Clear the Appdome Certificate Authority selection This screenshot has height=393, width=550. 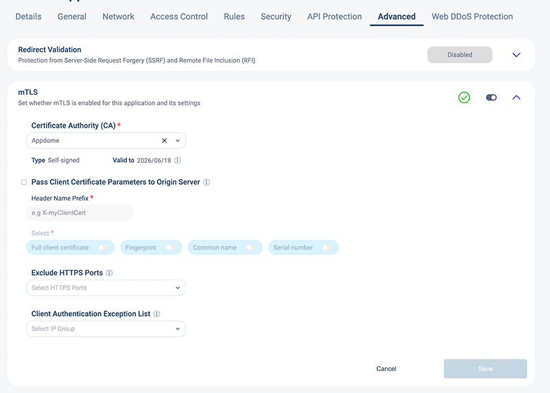(164, 141)
